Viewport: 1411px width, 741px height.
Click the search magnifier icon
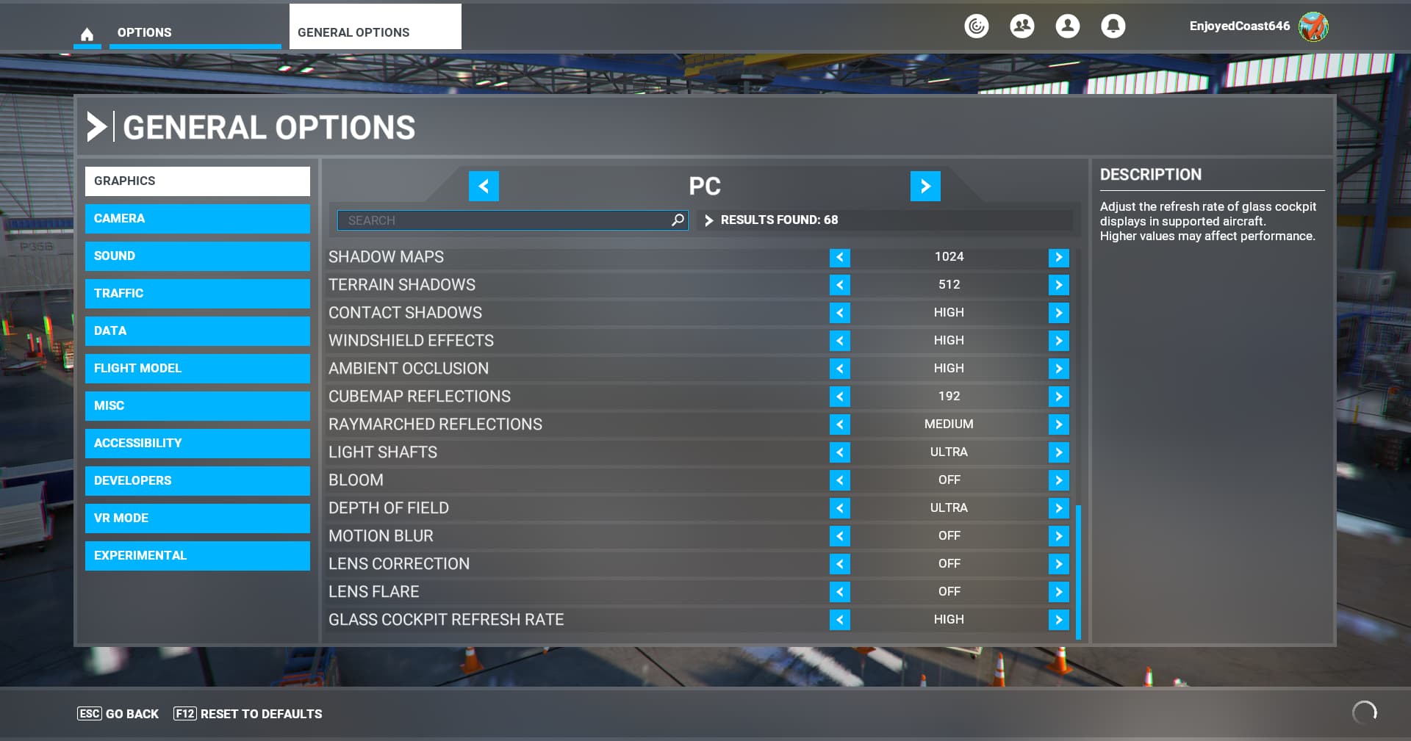[x=678, y=220]
